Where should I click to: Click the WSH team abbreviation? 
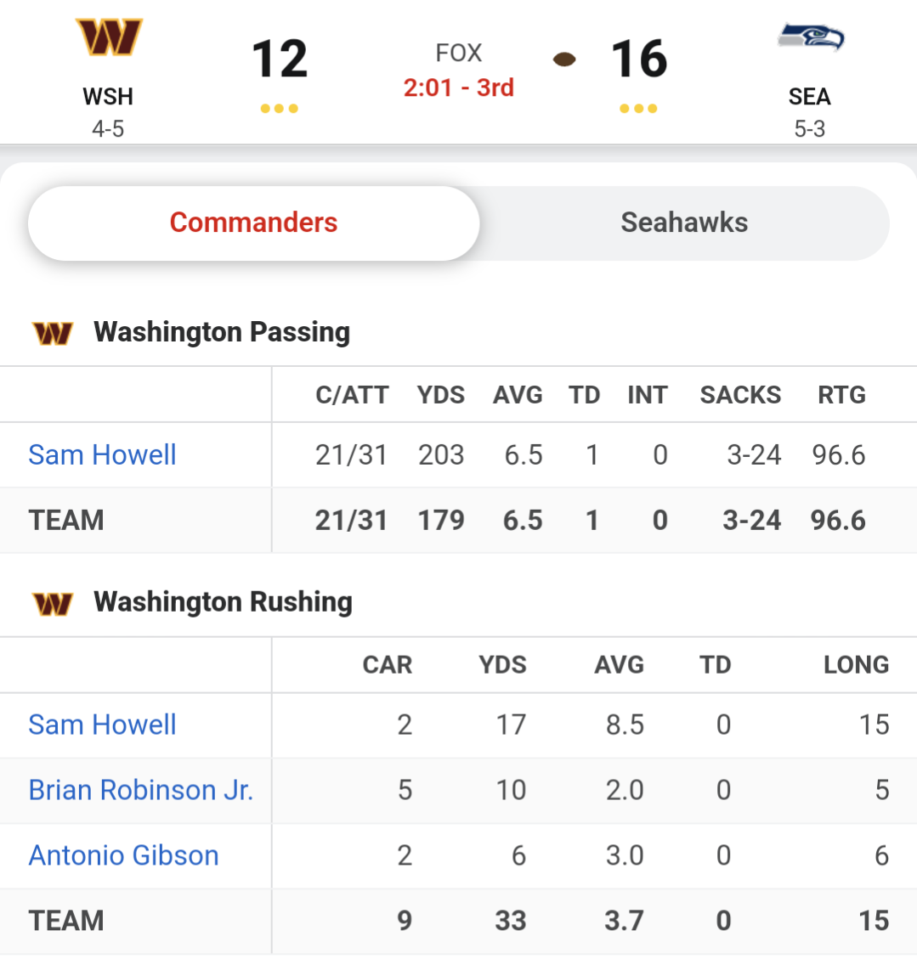[x=108, y=97]
